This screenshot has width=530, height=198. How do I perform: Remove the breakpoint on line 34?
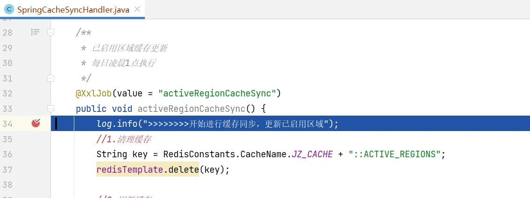[36, 123]
